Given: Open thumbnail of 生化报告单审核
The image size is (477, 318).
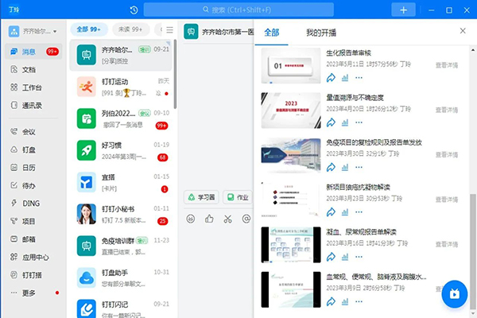Looking at the screenshot, I should (x=291, y=65).
